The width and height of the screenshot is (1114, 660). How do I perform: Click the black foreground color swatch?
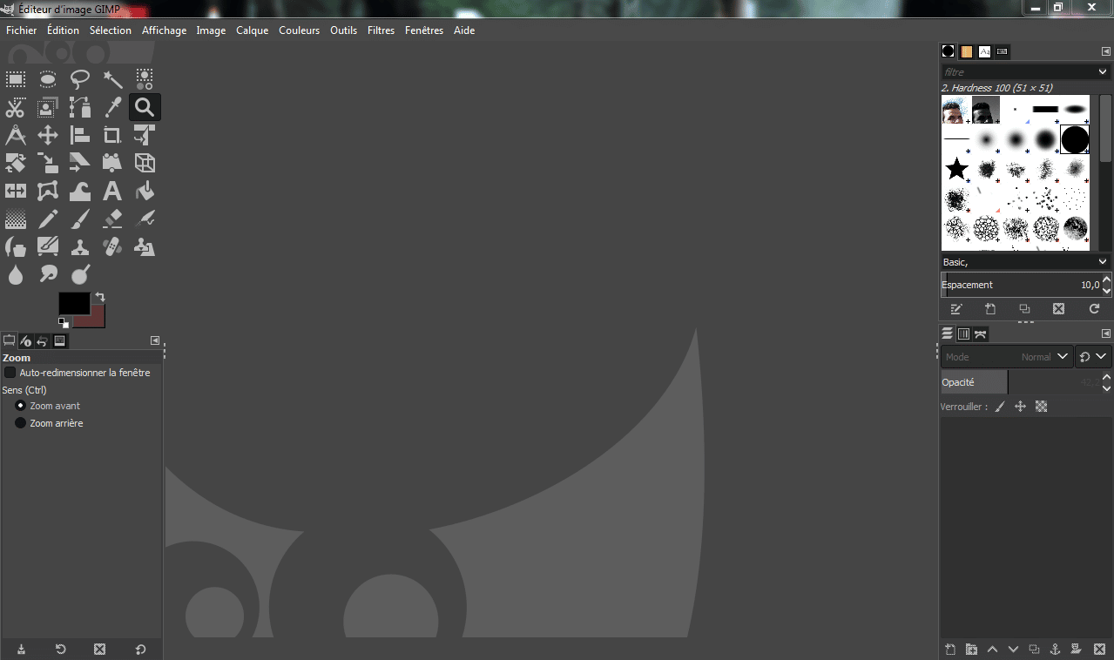coord(73,303)
